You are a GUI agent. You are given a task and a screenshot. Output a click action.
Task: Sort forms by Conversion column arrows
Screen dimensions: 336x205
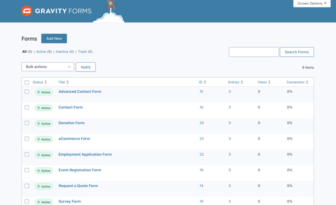click(307, 82)
